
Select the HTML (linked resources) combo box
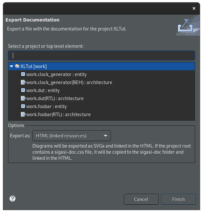click(72, 136)
